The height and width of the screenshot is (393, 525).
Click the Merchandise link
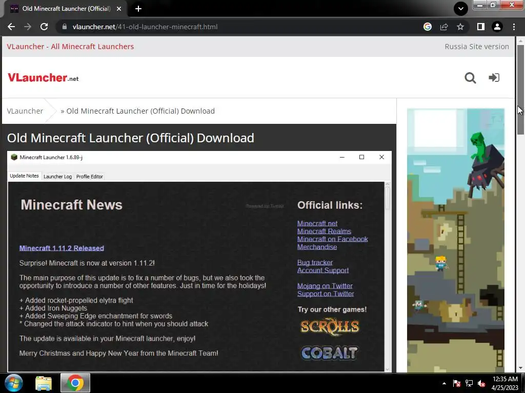[317, 247]
